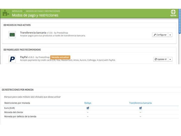Click the orange Necesita actualizar badge
The width and height of the screenshot is (181, 136).
click(60, 57)
